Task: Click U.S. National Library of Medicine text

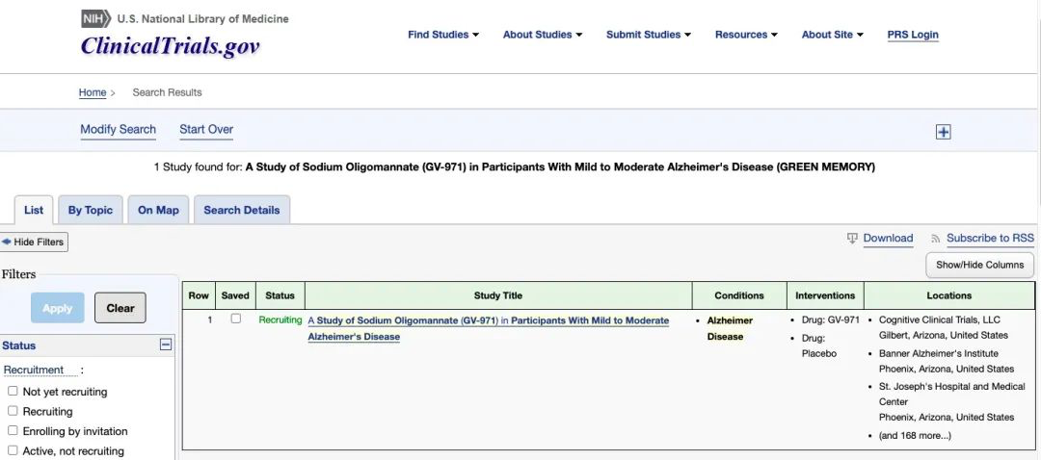Action: (x=202, y=19)
